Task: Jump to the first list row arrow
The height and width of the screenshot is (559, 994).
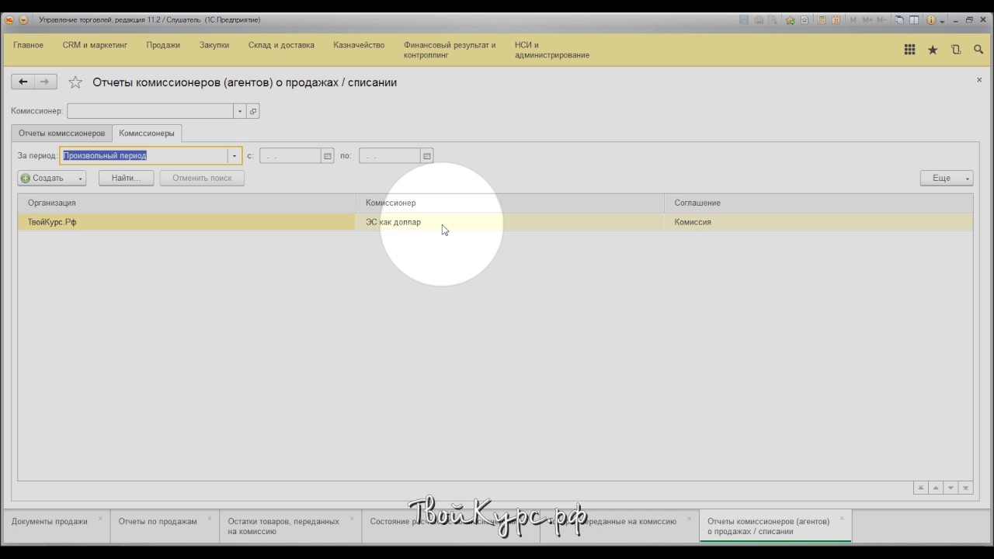Action: [921, 488]
